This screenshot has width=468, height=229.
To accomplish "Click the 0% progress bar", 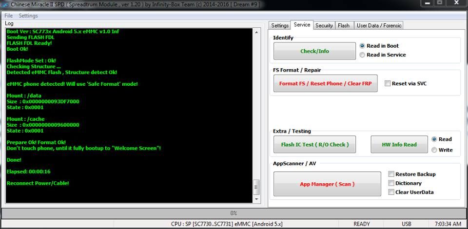I will [x=234, y=213].
